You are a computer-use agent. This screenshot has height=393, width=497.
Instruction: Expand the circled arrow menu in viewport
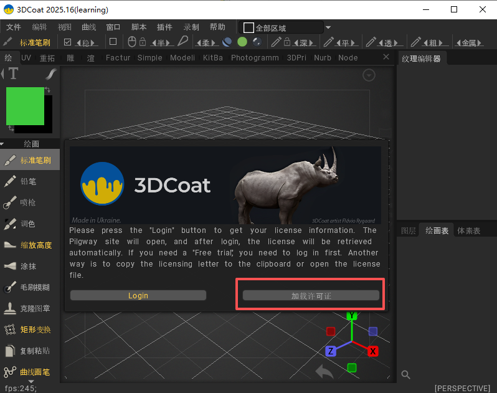[369, 75]
